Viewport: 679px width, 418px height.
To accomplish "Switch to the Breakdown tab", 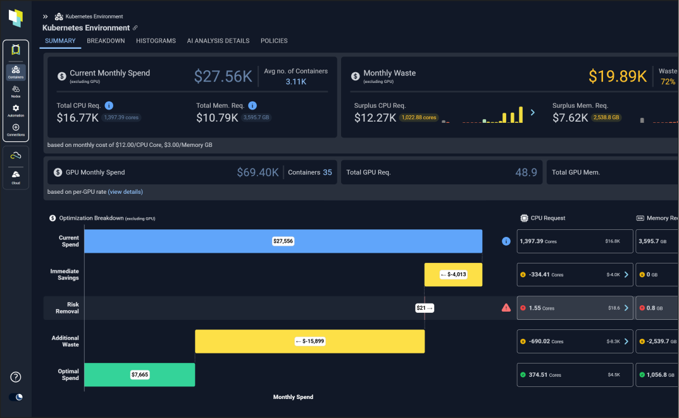I will click(x=106, y=41).
